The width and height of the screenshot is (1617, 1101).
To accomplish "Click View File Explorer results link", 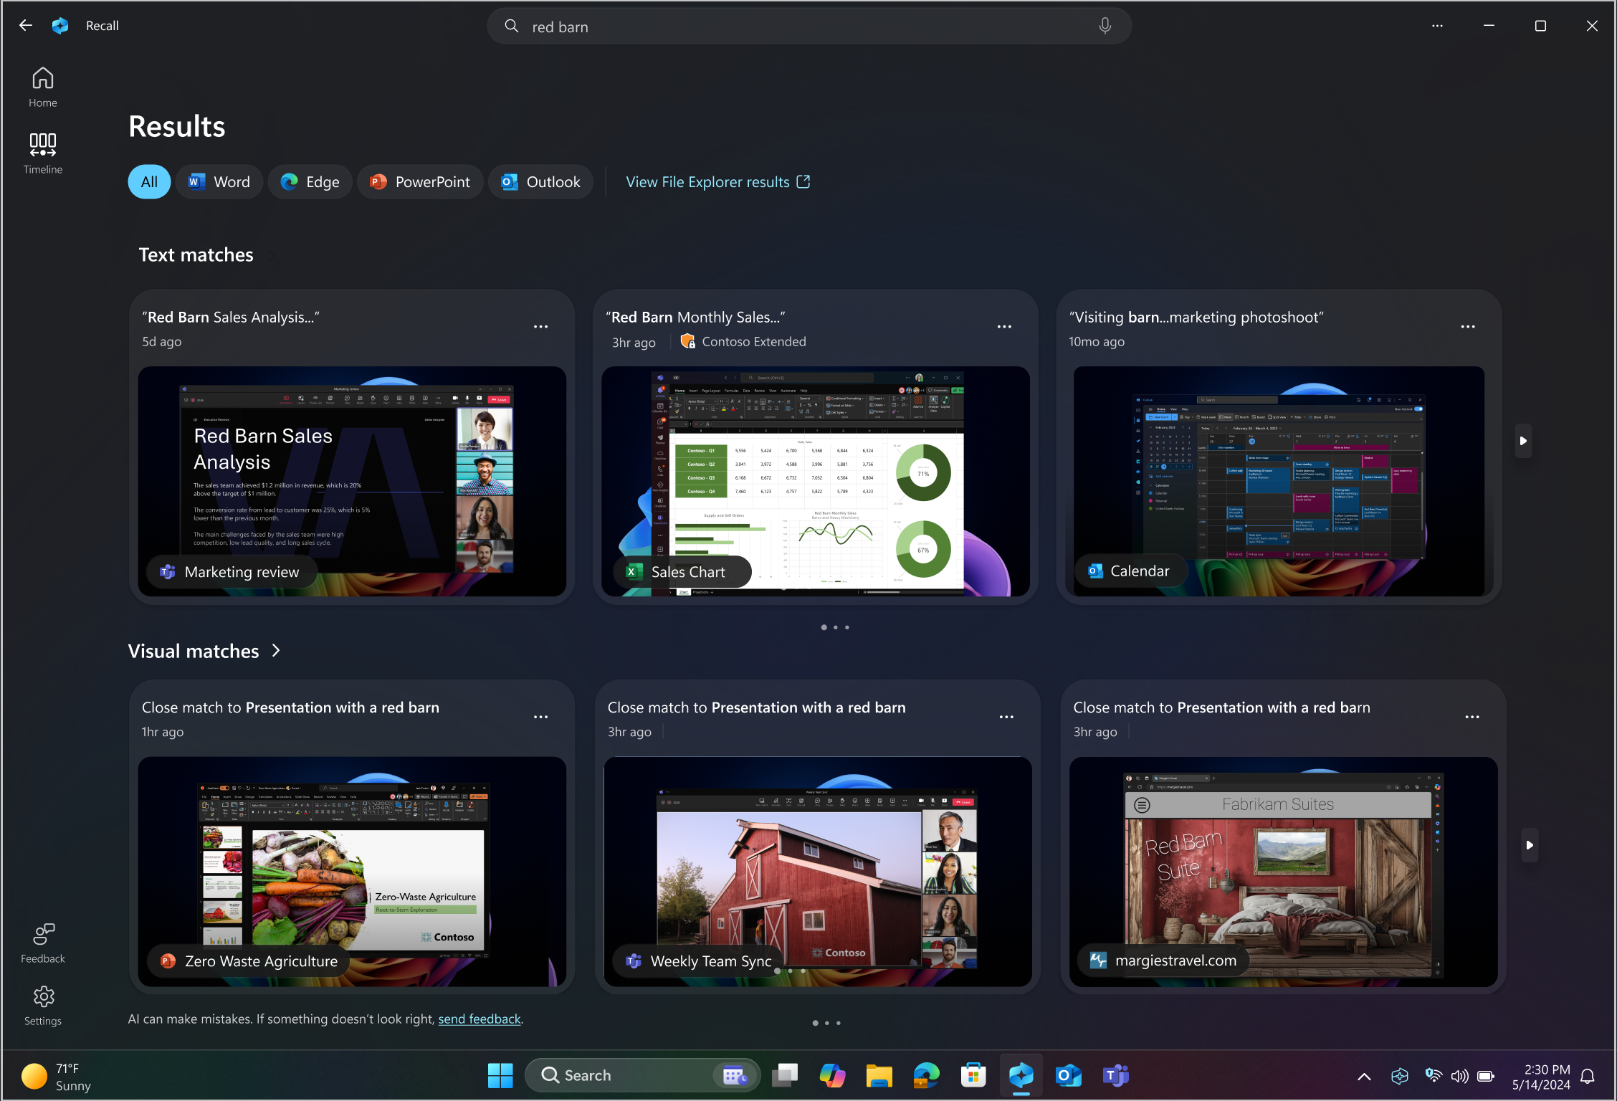I will point(717,182).
